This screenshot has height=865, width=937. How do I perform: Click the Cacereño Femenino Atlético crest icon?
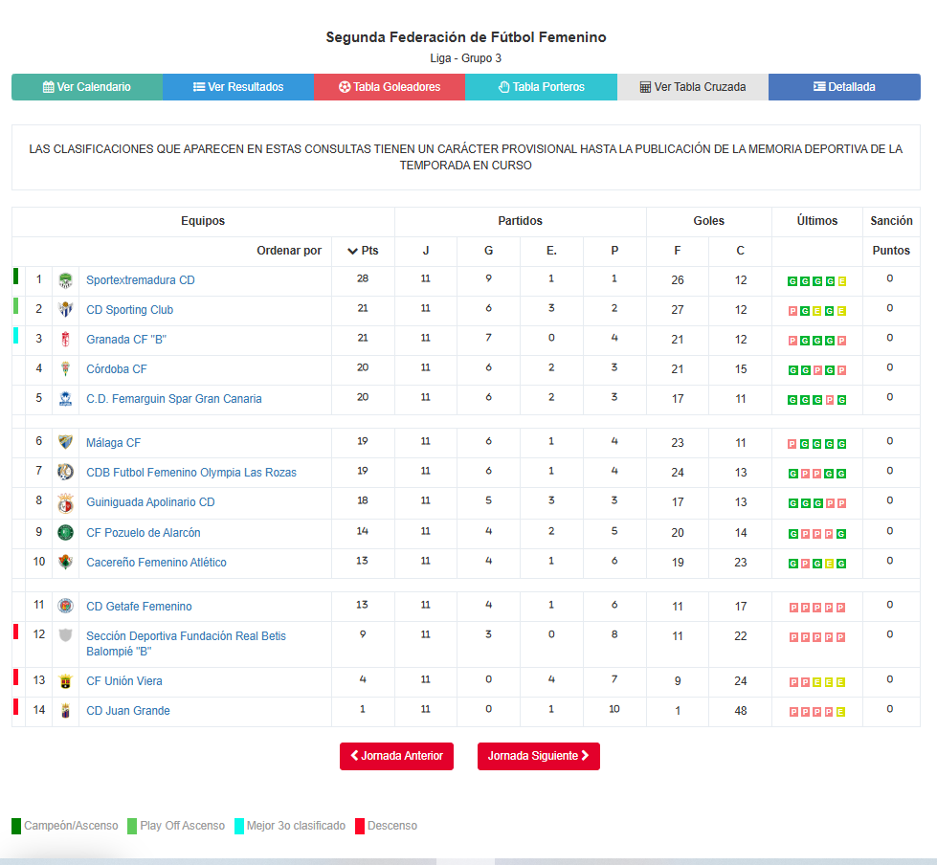(66, 562)
